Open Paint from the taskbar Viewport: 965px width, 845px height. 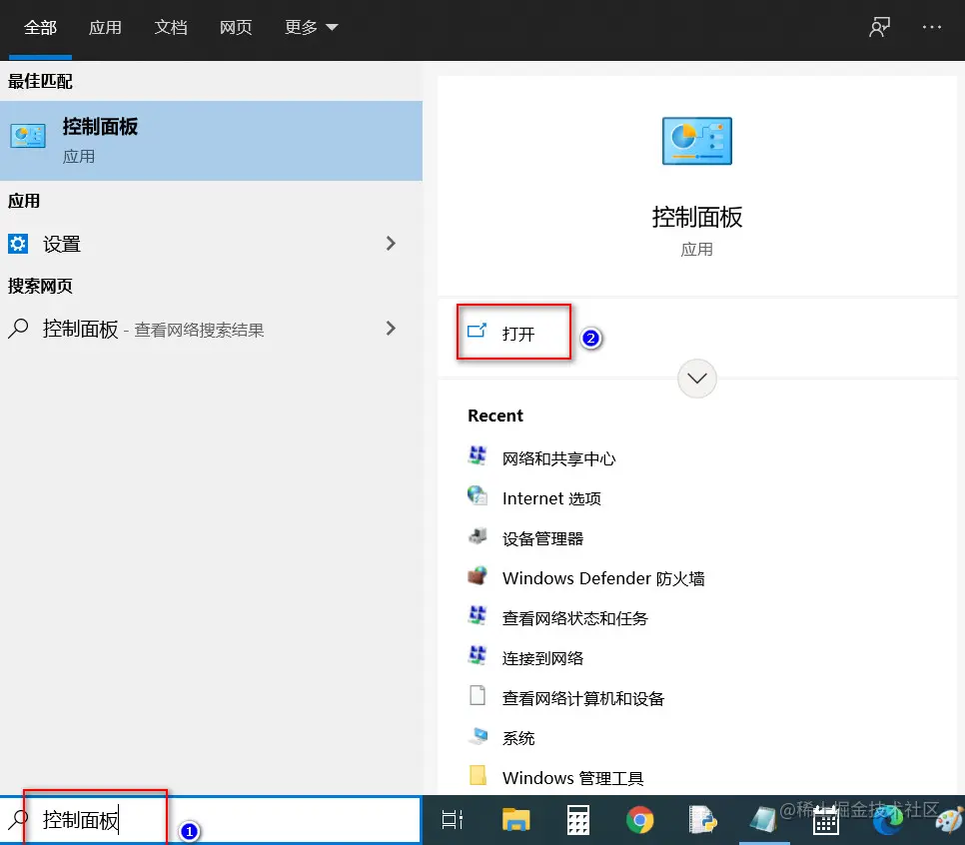(949, 821)
